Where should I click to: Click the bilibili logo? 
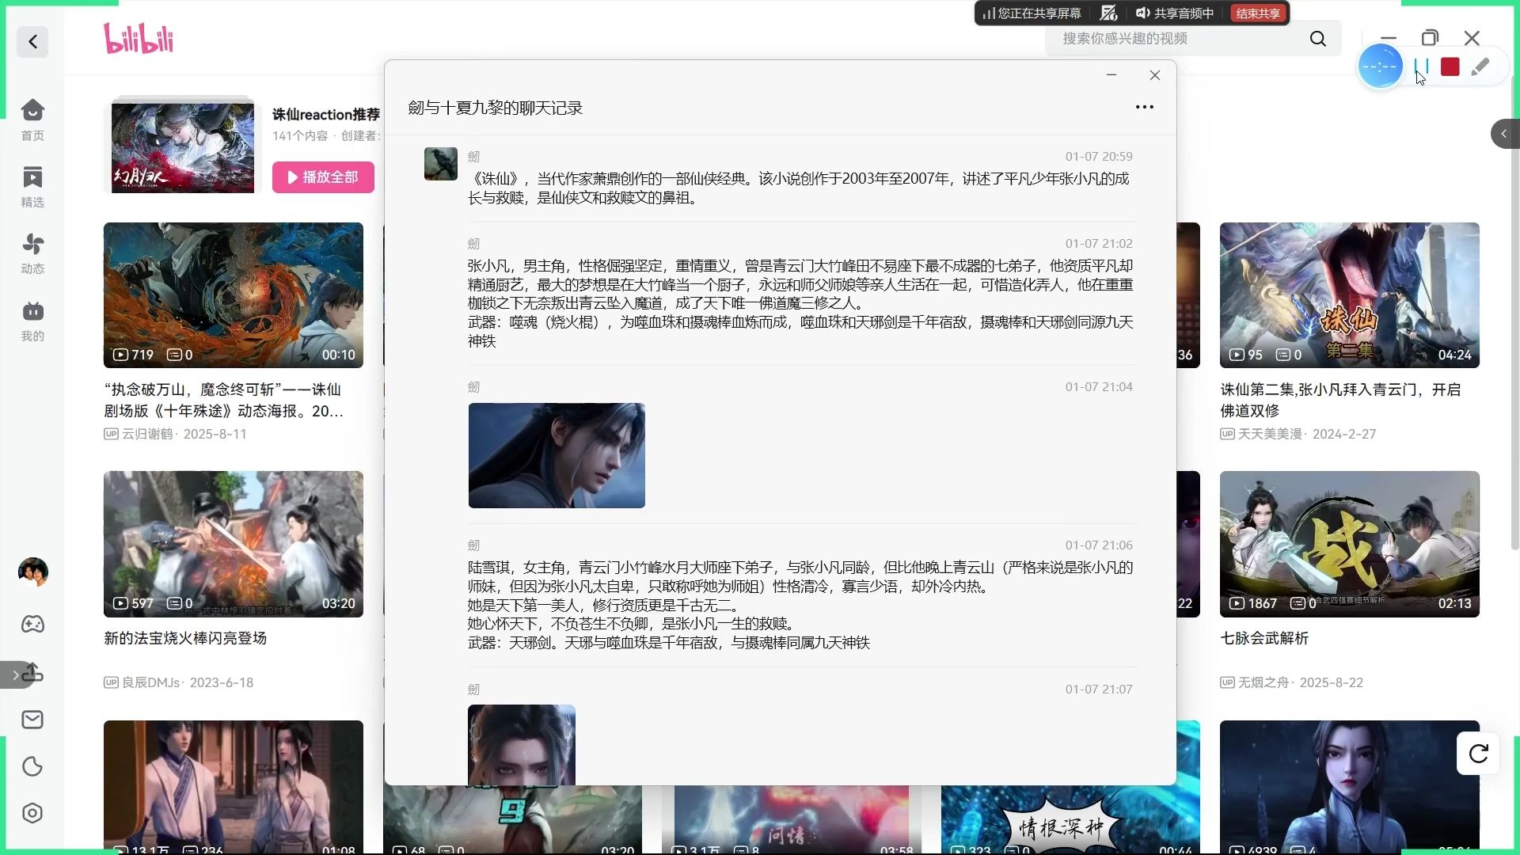coord(138,38)
